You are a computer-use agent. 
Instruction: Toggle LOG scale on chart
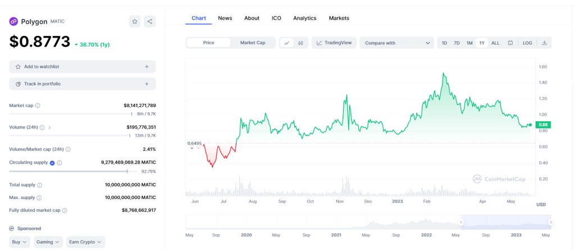pos(527,43)
